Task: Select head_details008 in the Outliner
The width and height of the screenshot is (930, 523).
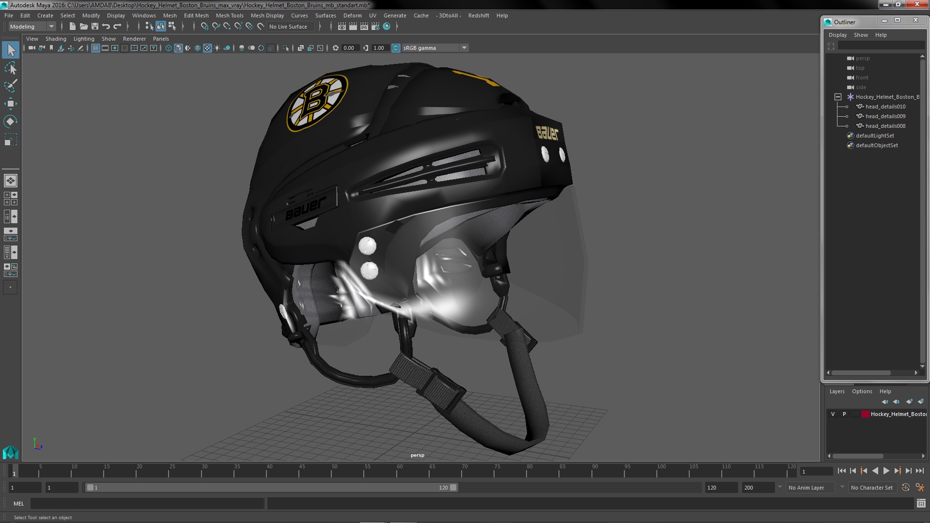Action: coord(885,126)
